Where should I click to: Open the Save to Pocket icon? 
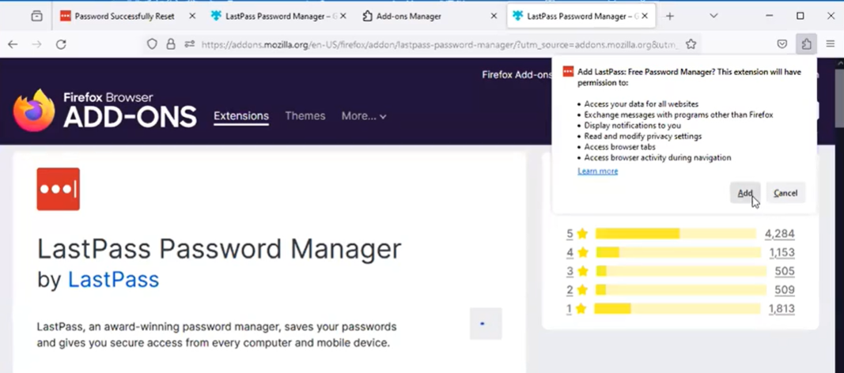[x=782, y=44]
